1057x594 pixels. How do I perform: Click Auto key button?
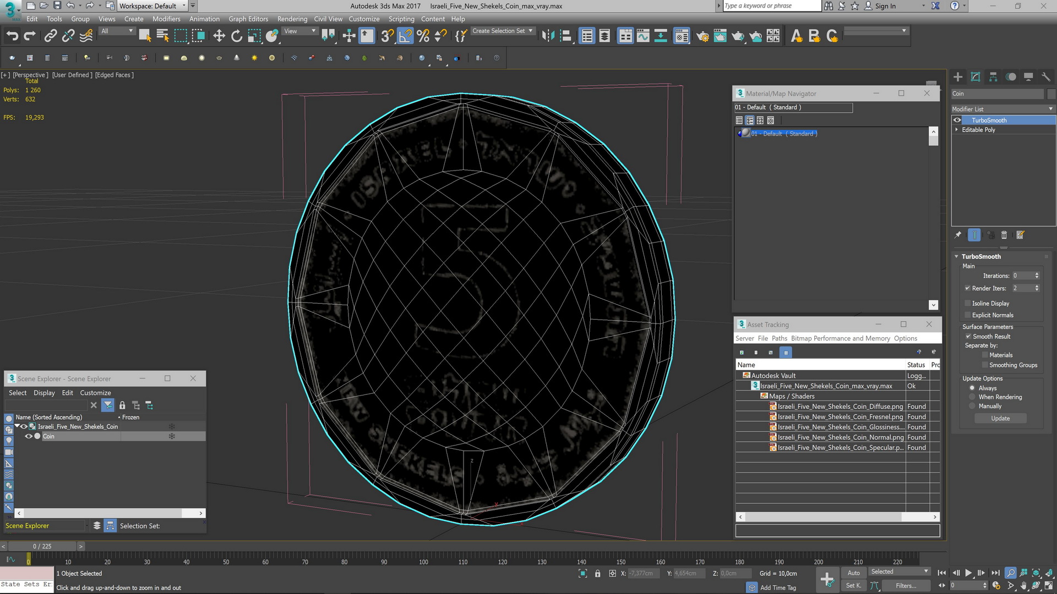tap(853, 573)
